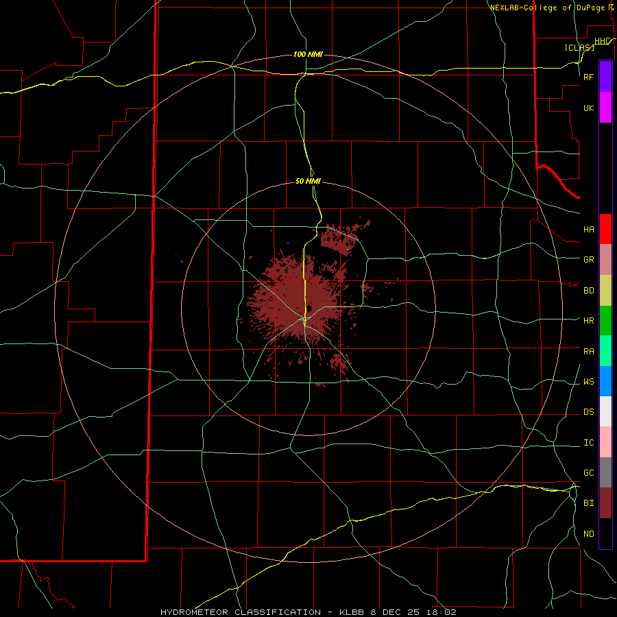
Task: Click the BI brown color swatch
Action: coord(605,503)
